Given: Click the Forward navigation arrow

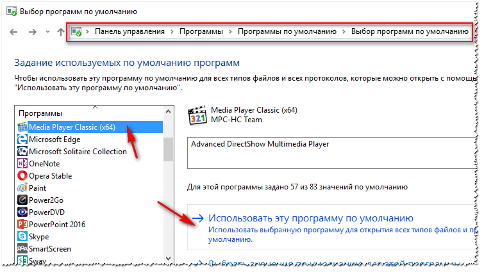Looking at the screenshot, I should pos(33,32).
